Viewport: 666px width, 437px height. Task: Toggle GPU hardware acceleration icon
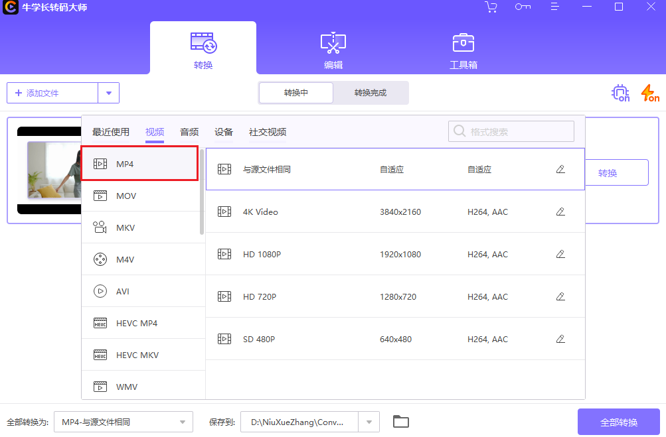pyautogui.click(x=621, y=93)
